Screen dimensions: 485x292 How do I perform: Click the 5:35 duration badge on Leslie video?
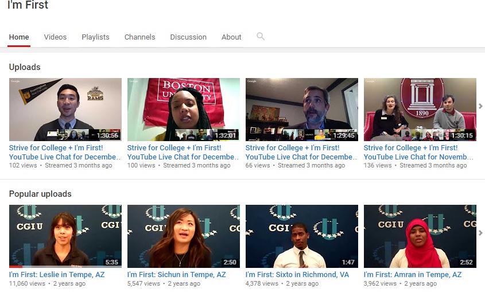(x=112, y=262)
